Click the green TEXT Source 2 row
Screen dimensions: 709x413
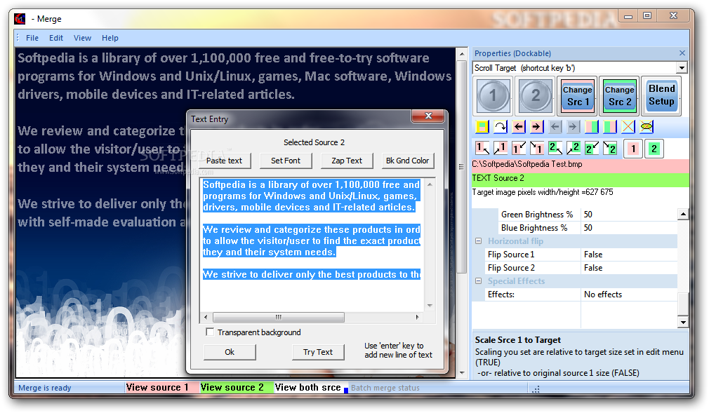tap(580, 179)
